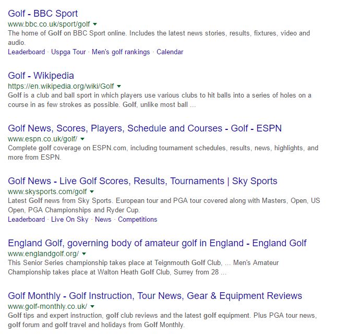Open the Sky Sports Golf News result

click(x=142, y=181)
